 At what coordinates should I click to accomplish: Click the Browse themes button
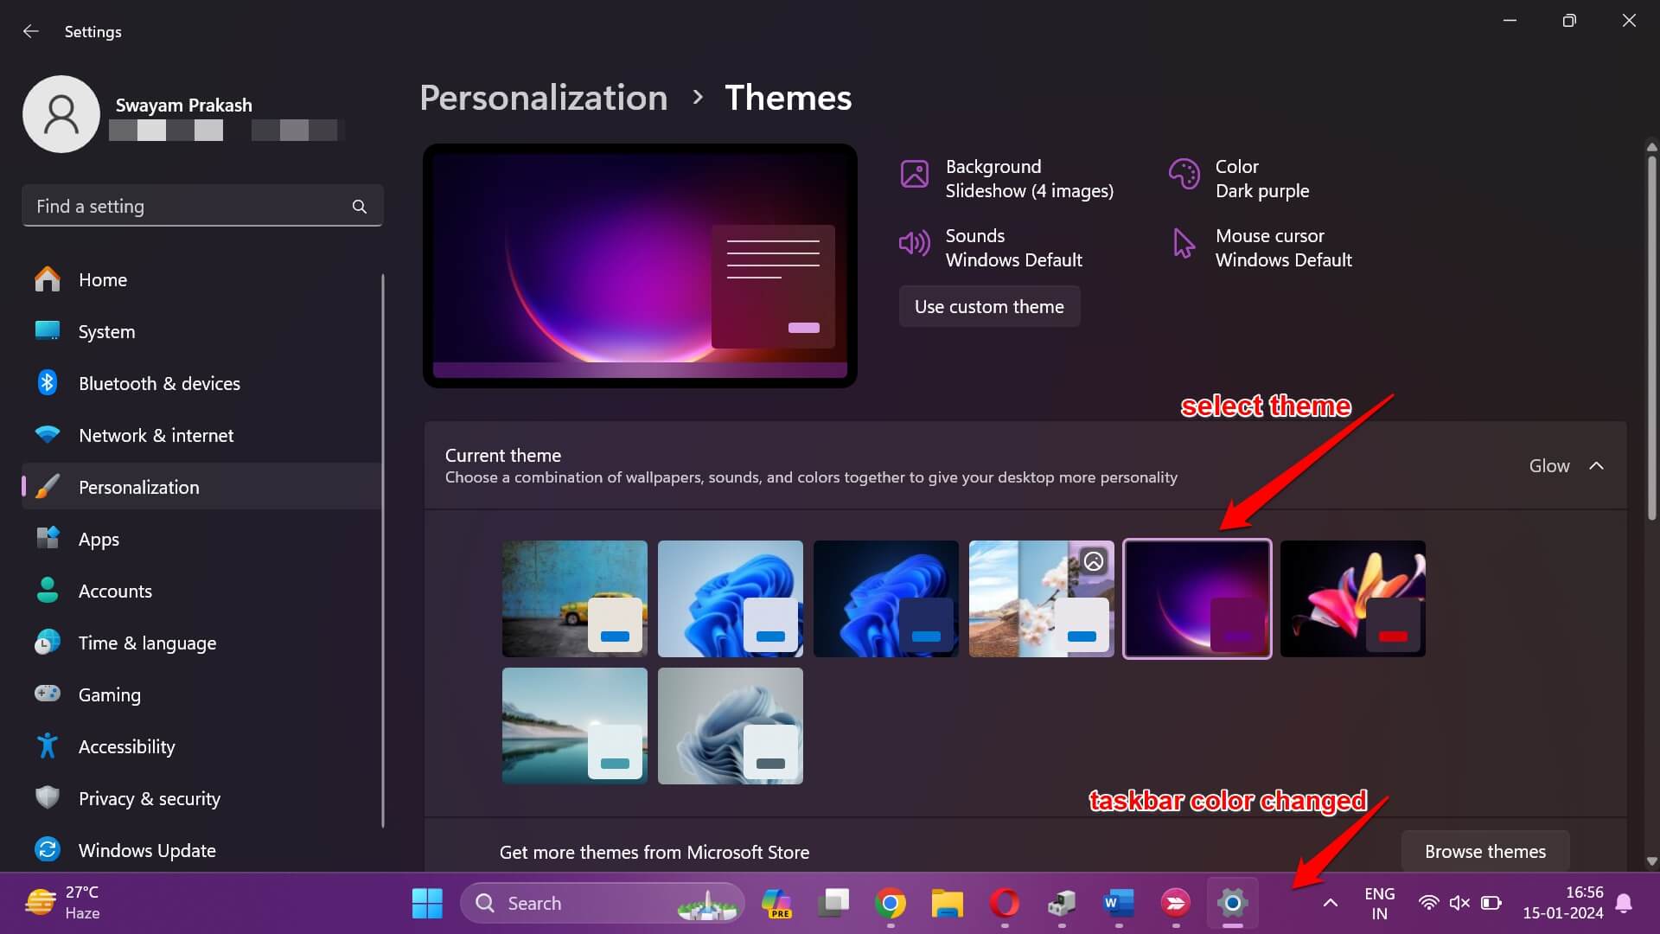1485,852
